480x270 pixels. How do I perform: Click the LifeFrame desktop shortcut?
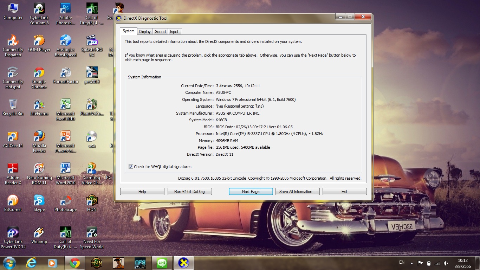click(39, 108)
